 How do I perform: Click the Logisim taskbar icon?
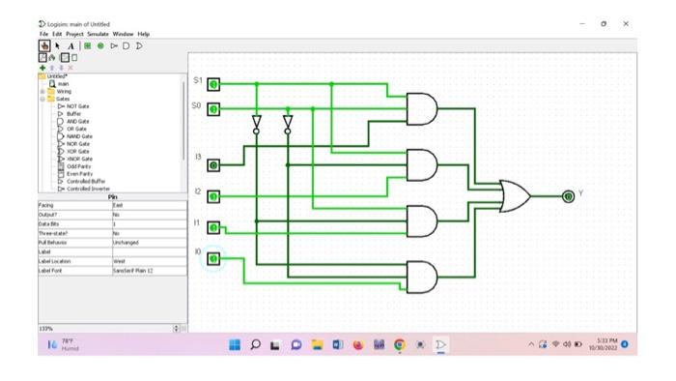coord(440,345)
